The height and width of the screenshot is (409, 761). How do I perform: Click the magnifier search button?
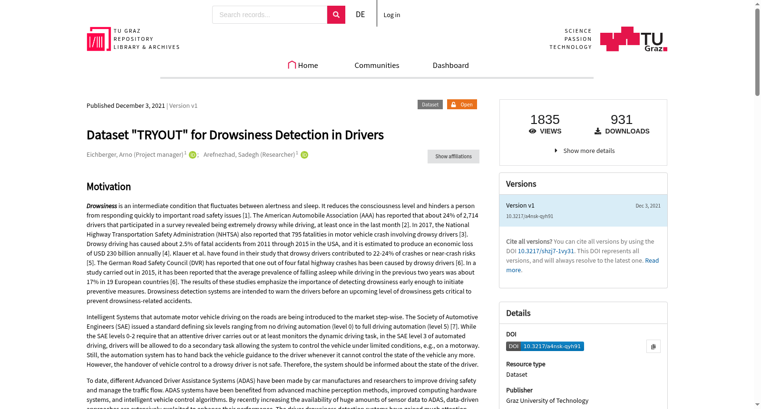tap(336, 15)
